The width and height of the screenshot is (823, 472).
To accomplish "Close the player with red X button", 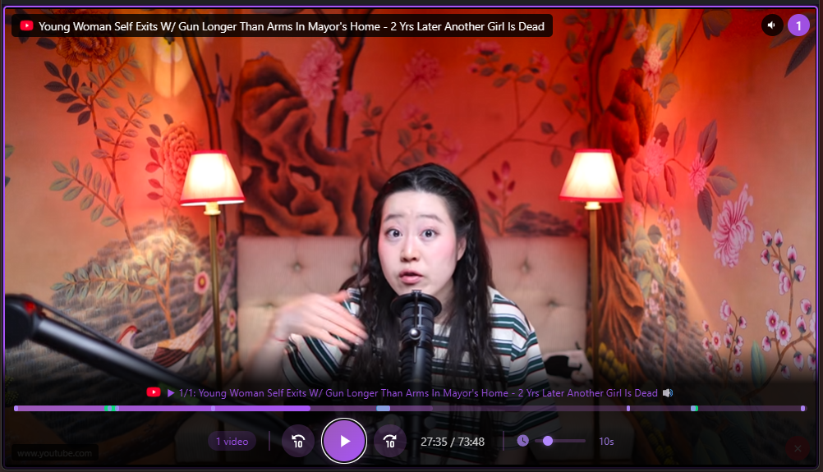I will [795, 448].
